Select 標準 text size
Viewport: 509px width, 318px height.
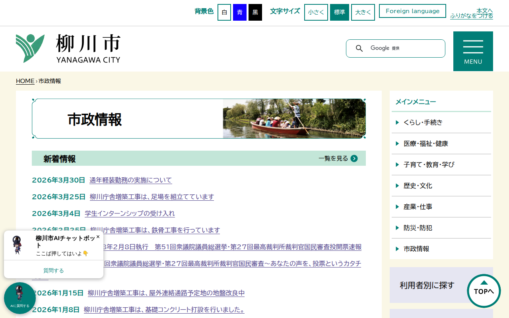click(x=340, y=12)
